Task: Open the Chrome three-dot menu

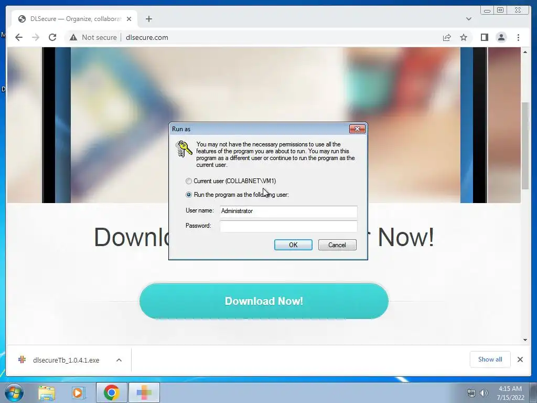Action: 518,37
